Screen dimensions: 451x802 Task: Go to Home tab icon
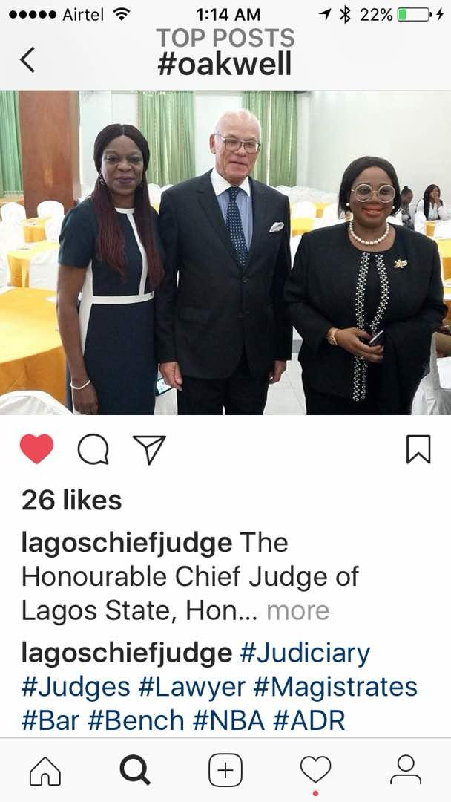coord(45,770)
